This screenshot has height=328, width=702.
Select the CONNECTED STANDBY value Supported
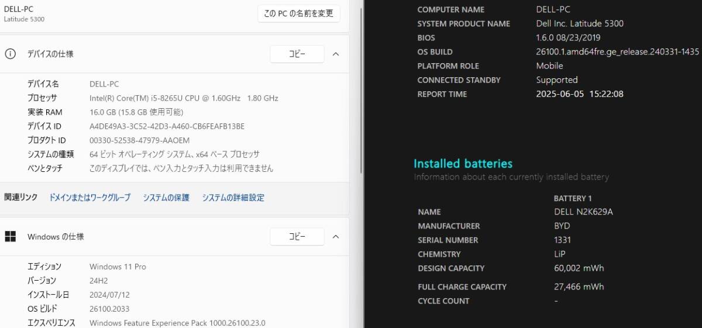(x=557, y=80)
